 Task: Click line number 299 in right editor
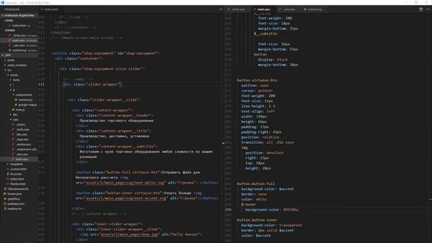[x=228, y=210]
